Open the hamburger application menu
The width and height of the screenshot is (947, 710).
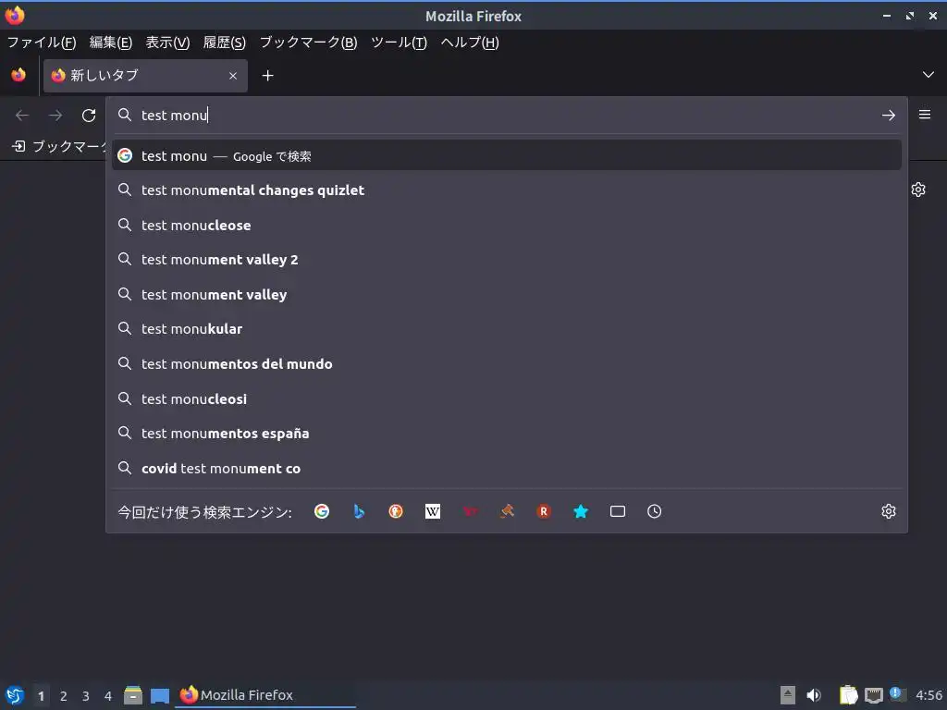point(925,115)
